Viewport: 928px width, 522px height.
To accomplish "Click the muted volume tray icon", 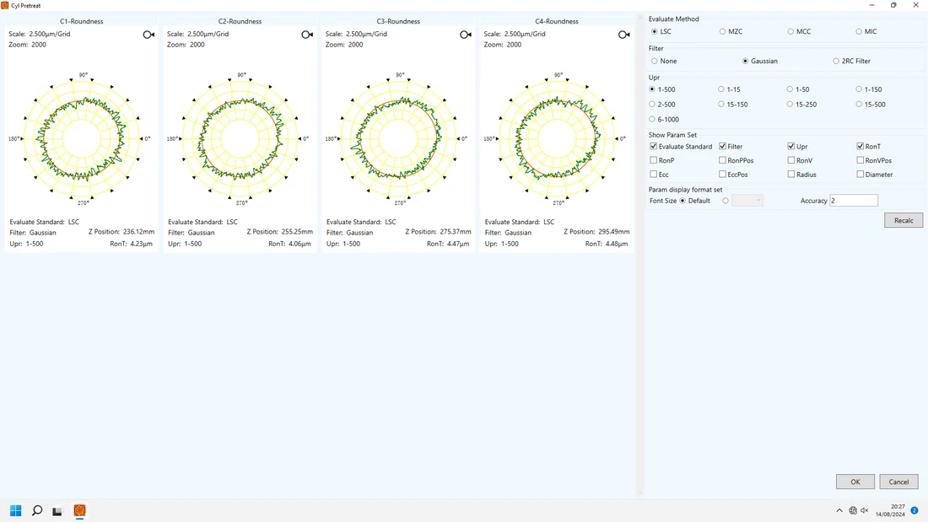I will pyautogui.click(x=865, y=510).
